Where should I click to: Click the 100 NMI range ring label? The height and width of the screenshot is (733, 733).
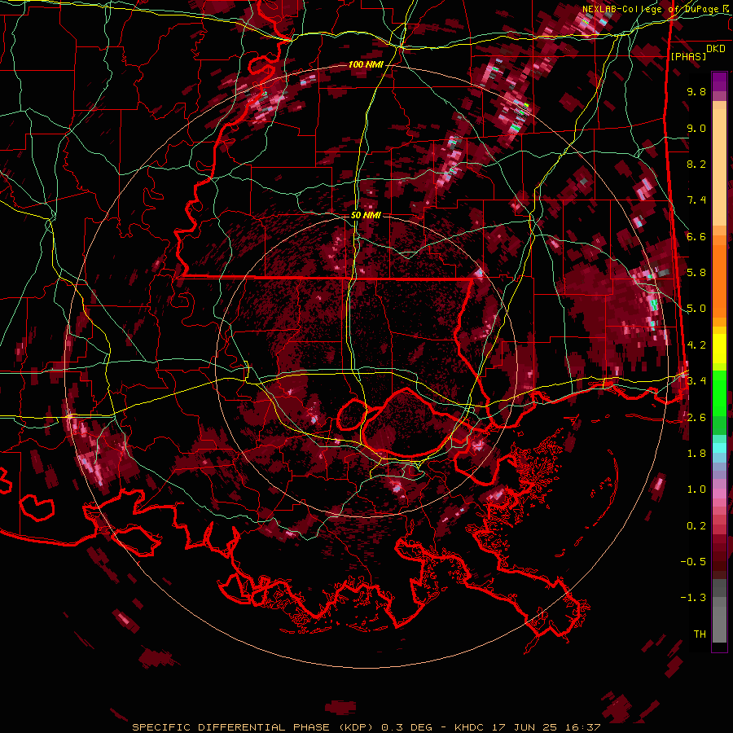pos(366,64)
